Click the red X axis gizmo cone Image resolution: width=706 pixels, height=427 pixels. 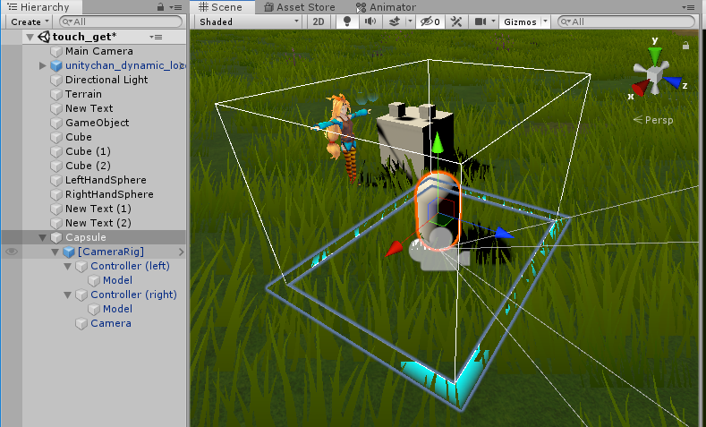[642, 87]
